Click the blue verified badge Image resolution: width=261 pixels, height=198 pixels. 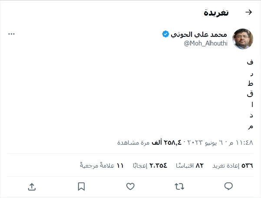click(165, 34)
